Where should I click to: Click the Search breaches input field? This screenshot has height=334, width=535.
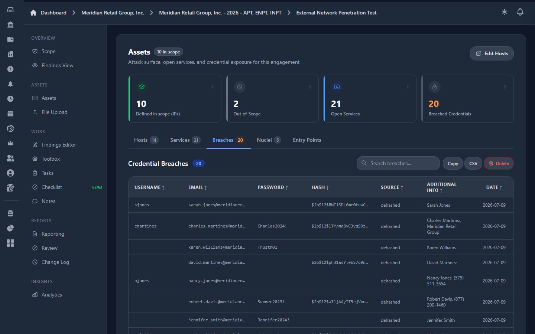point(398,163)
